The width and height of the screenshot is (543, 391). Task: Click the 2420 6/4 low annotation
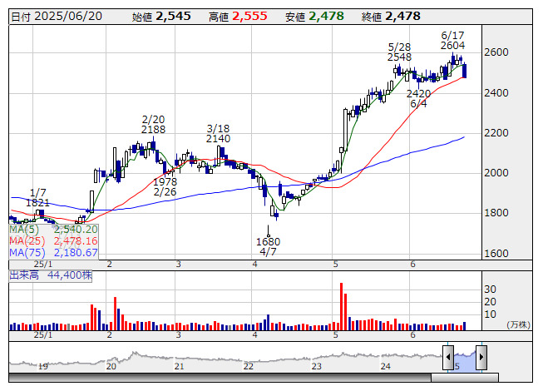[x=418, y=99]
